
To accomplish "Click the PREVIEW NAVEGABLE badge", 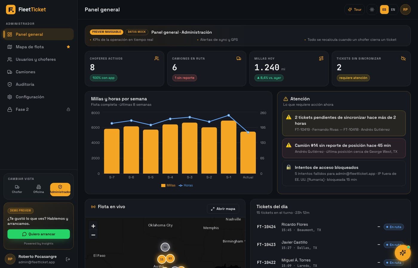I will 107,32.
